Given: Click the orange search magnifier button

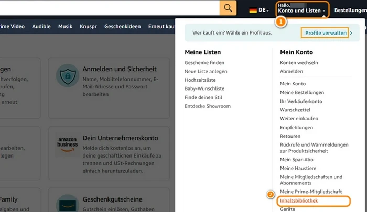Looking at the screenshot, I should click(228, 8).
